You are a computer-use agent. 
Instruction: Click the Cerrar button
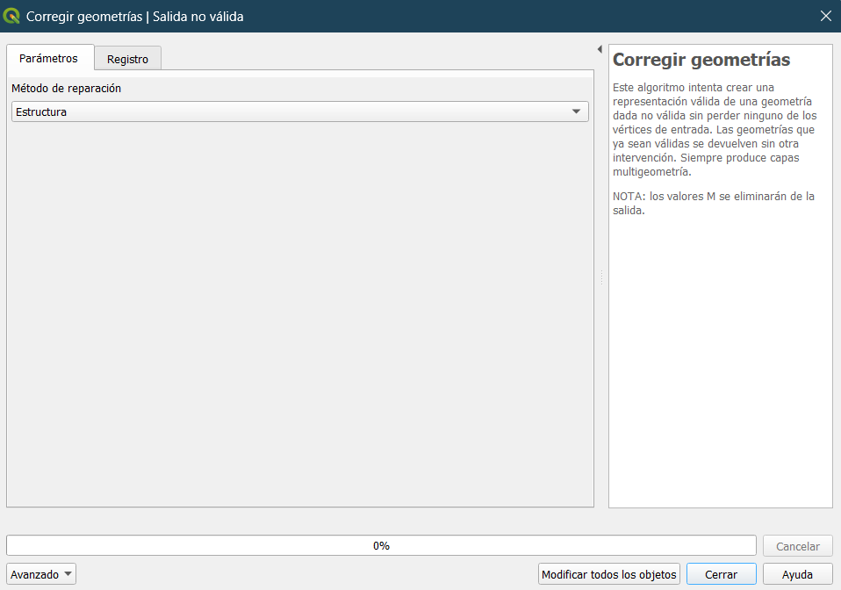pos(721,574)
